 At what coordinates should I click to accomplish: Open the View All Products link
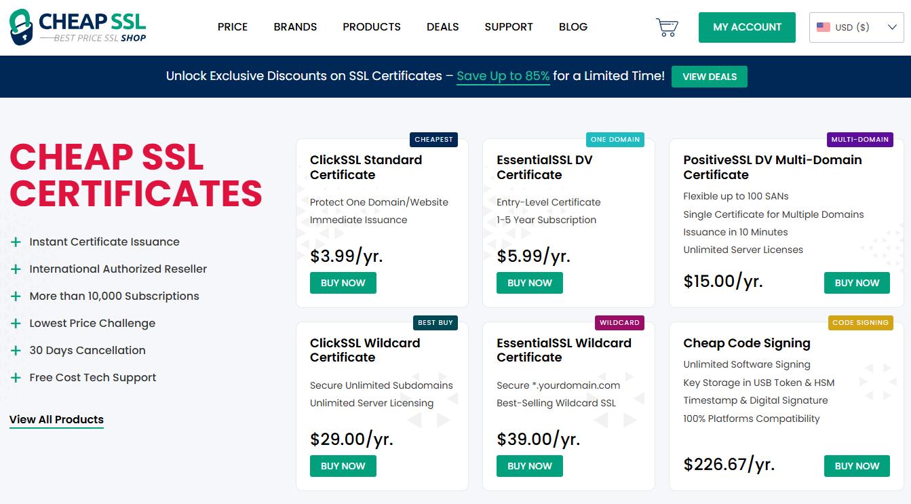[x=56, y=420]
